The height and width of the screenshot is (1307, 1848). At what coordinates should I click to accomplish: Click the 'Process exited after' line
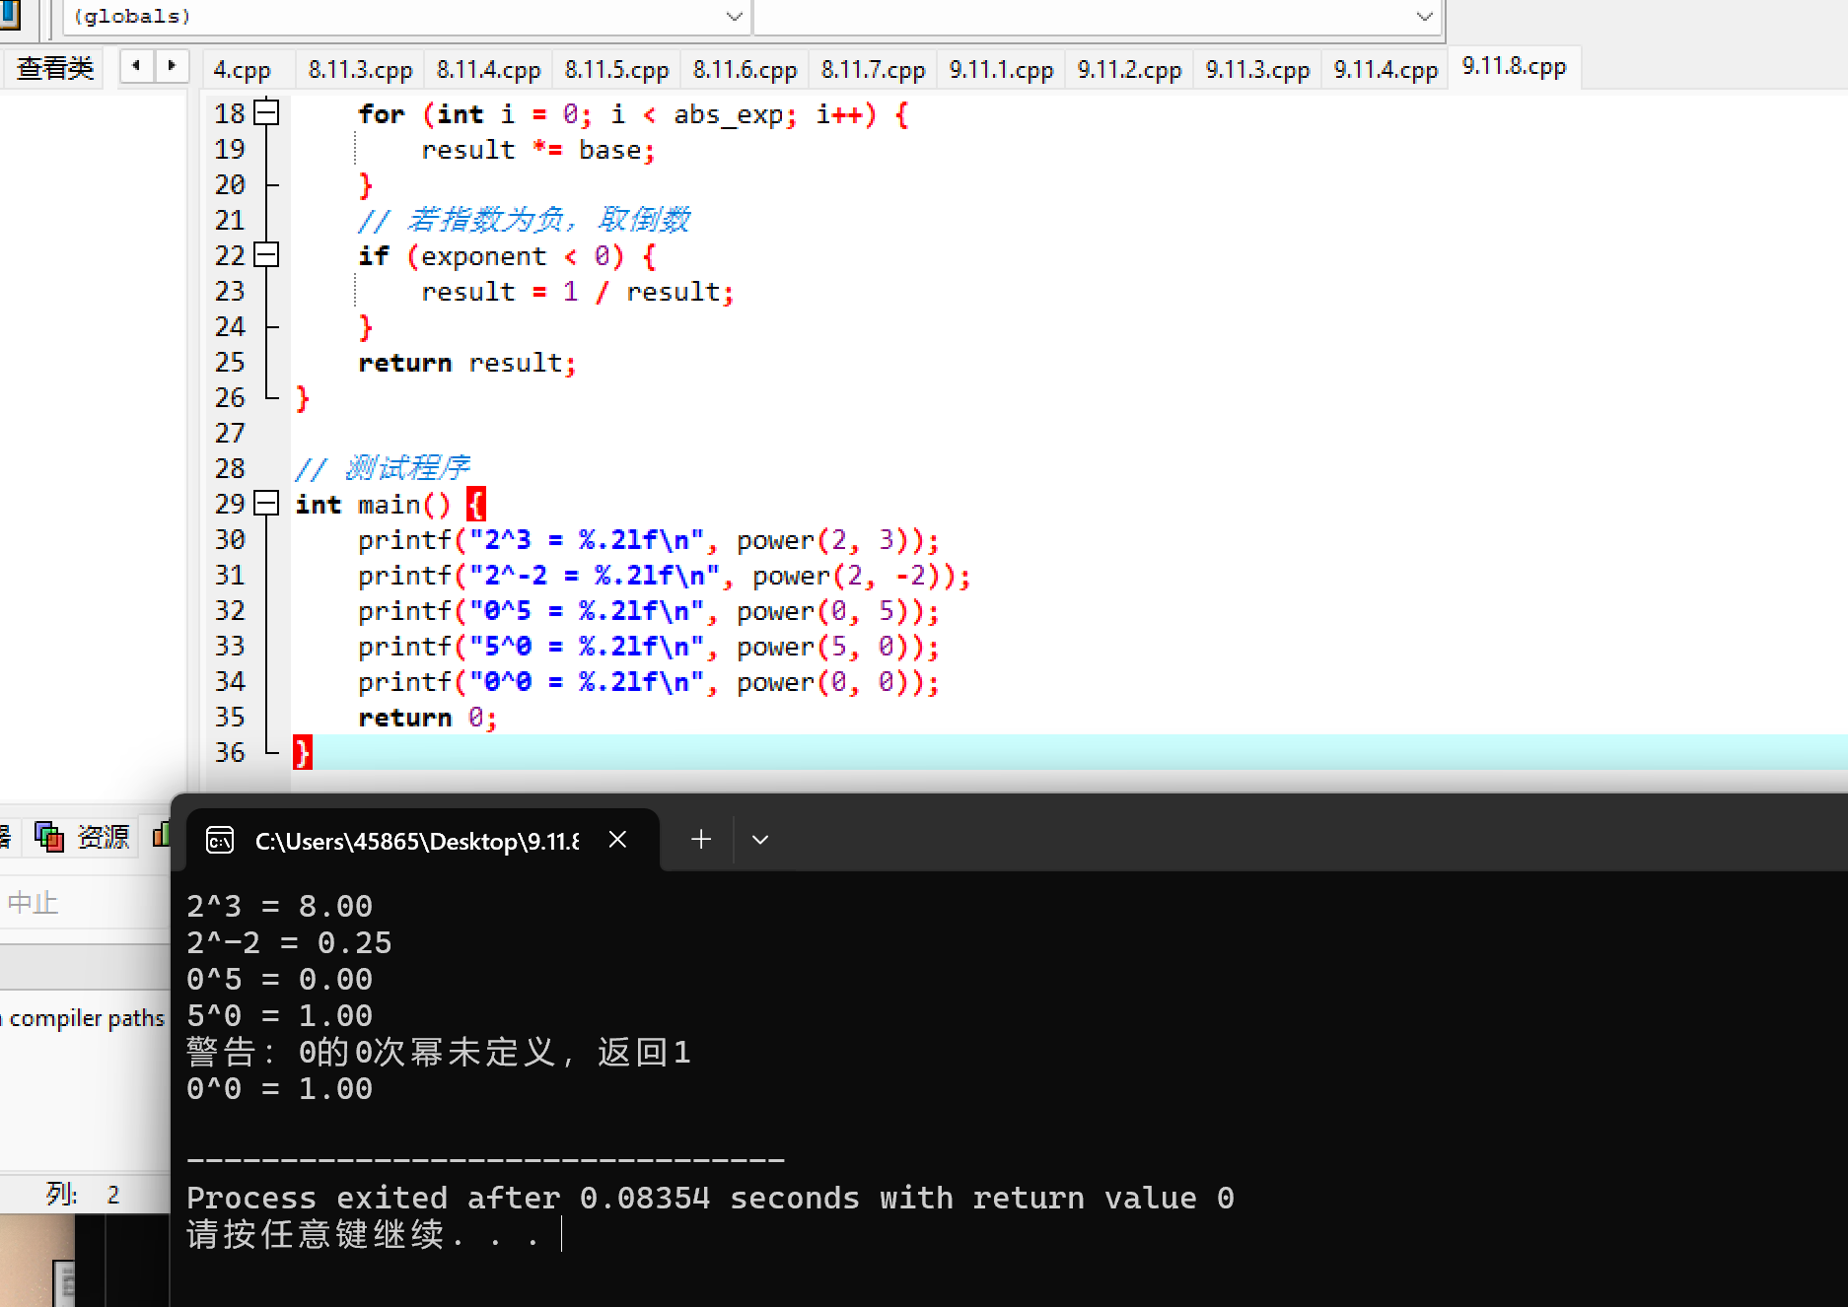[710, 1199]
